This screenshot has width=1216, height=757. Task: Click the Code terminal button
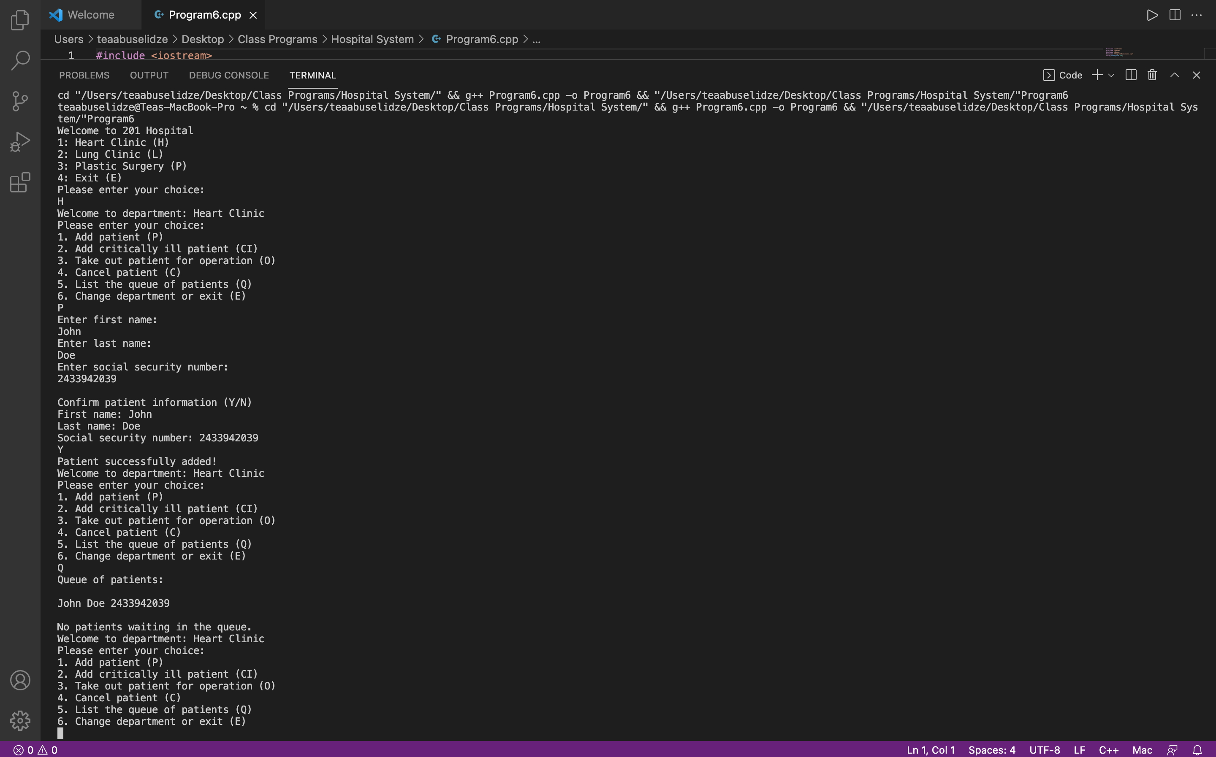pos(1063,75)
